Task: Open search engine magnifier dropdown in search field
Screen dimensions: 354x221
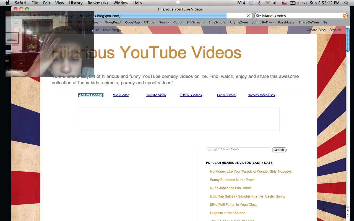Action: pos(258,16)
